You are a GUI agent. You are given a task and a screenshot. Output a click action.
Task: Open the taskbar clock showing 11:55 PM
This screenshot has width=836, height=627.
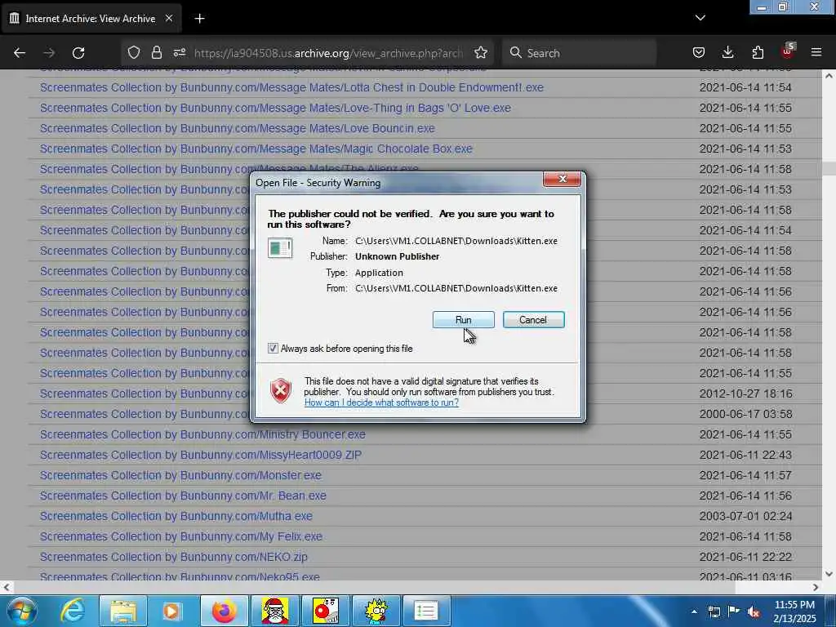(x=795, y=611)
